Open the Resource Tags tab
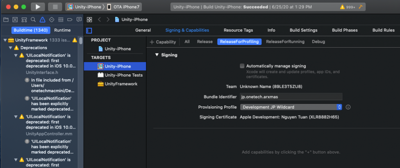The height and width of the screenshot is (168, 400). 238,30
